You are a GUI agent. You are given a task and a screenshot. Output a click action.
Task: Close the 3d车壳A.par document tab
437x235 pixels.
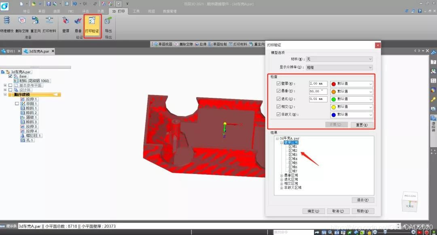click(53, 51)
